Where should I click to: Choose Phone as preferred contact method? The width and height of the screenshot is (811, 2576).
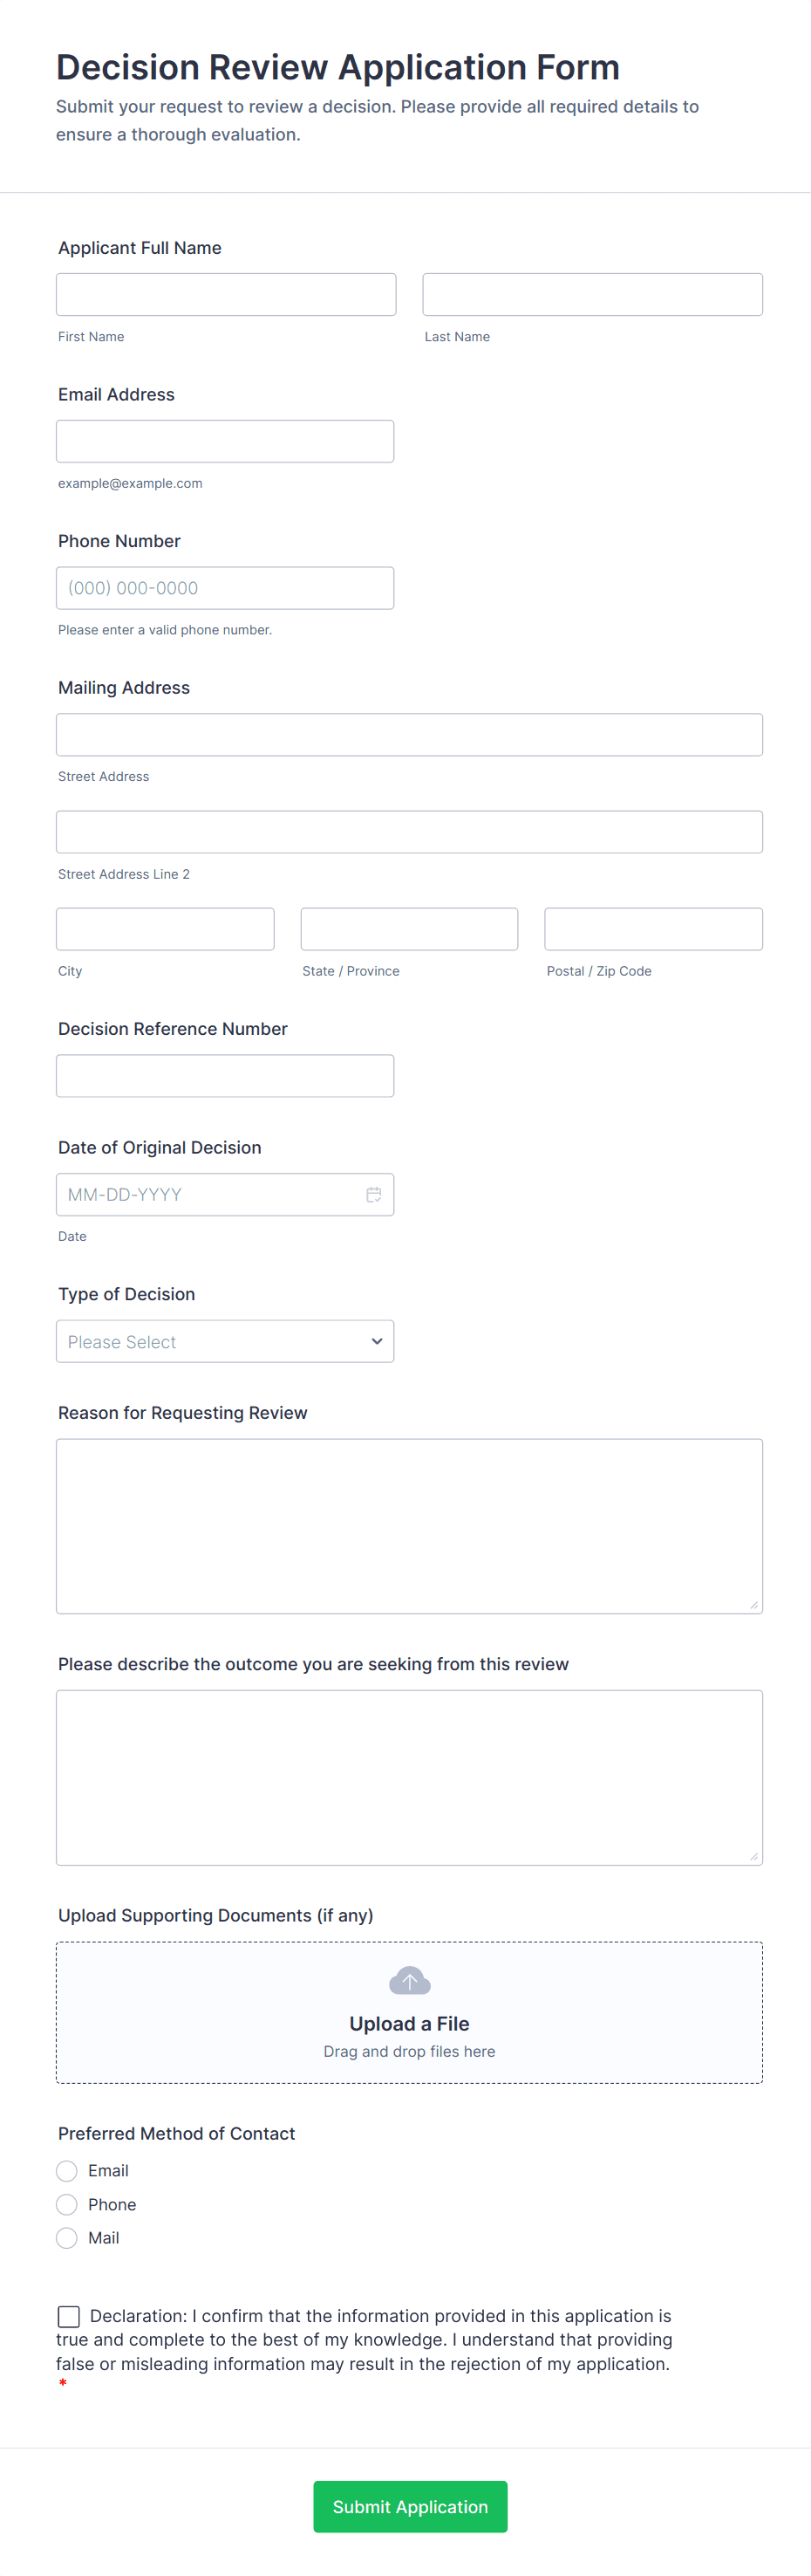point(67,2204)
